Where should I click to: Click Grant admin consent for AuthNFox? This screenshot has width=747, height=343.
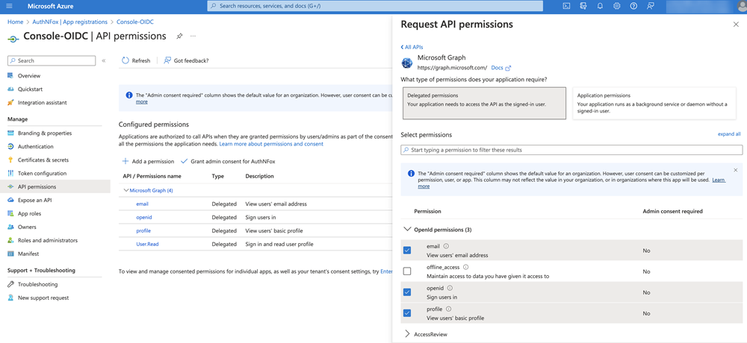click(x=228, y=161)
